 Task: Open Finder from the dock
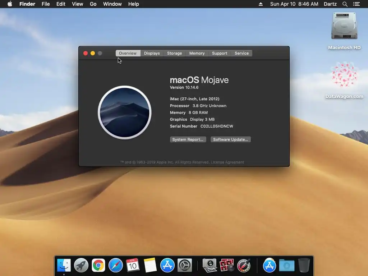(x=64, y=265)
